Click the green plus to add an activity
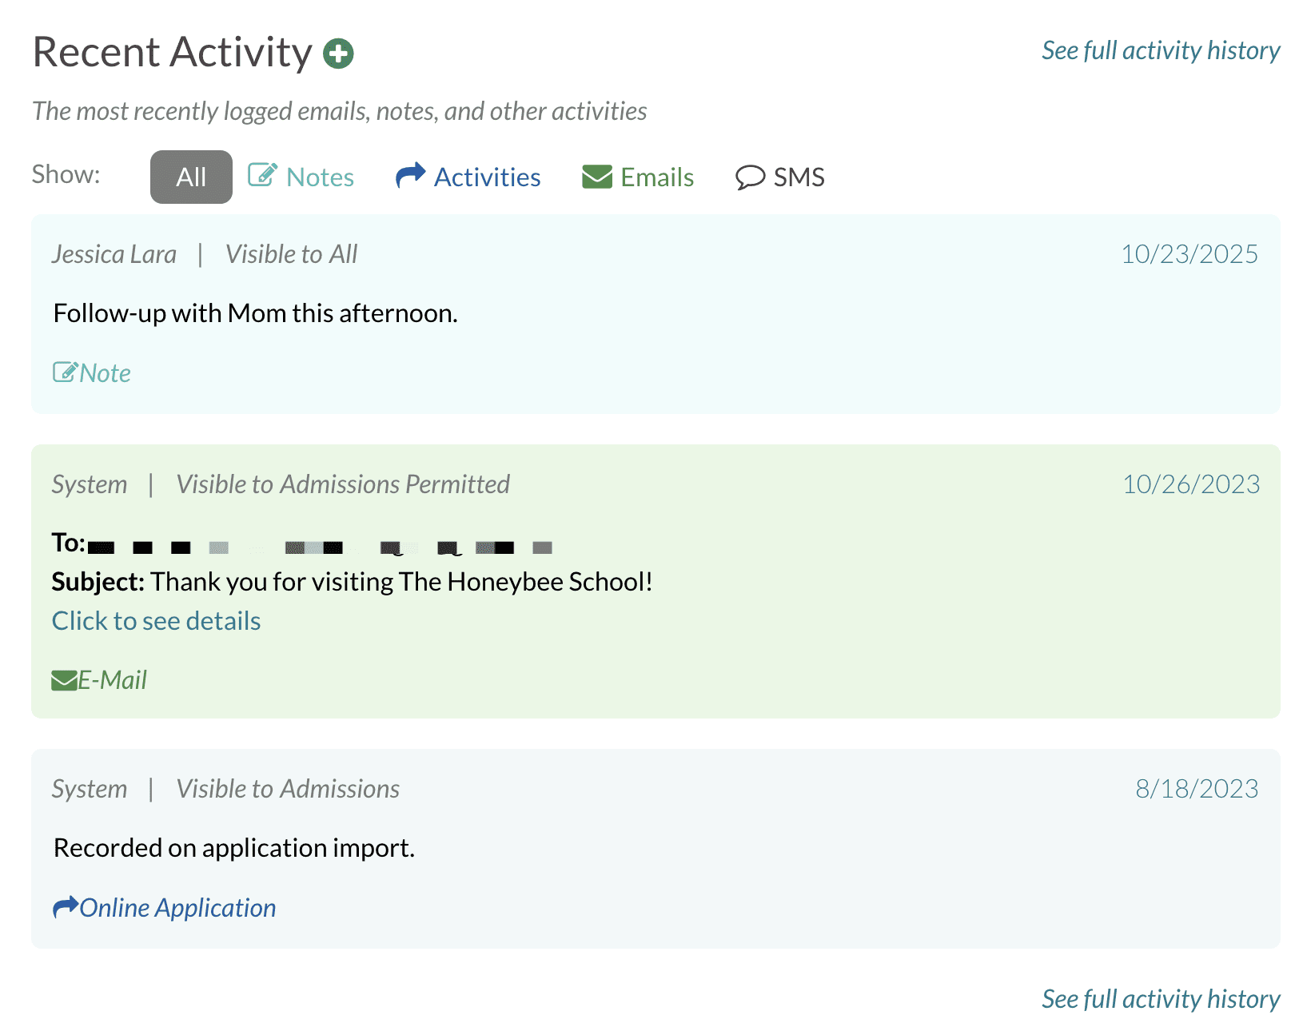 [339, 53]
